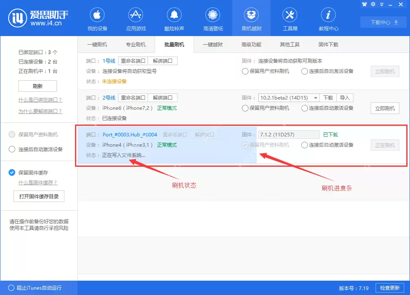Browse 高清壁纸 wallpapers
This screenshot has height=295, width=410.
tap(212, 18)
